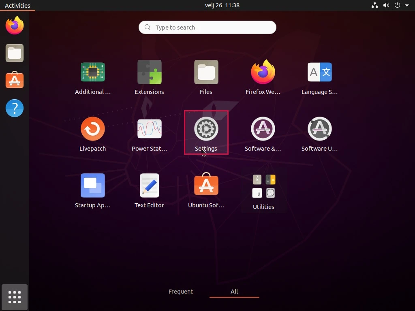Switch to the Frequent tab

click(181, 292)
